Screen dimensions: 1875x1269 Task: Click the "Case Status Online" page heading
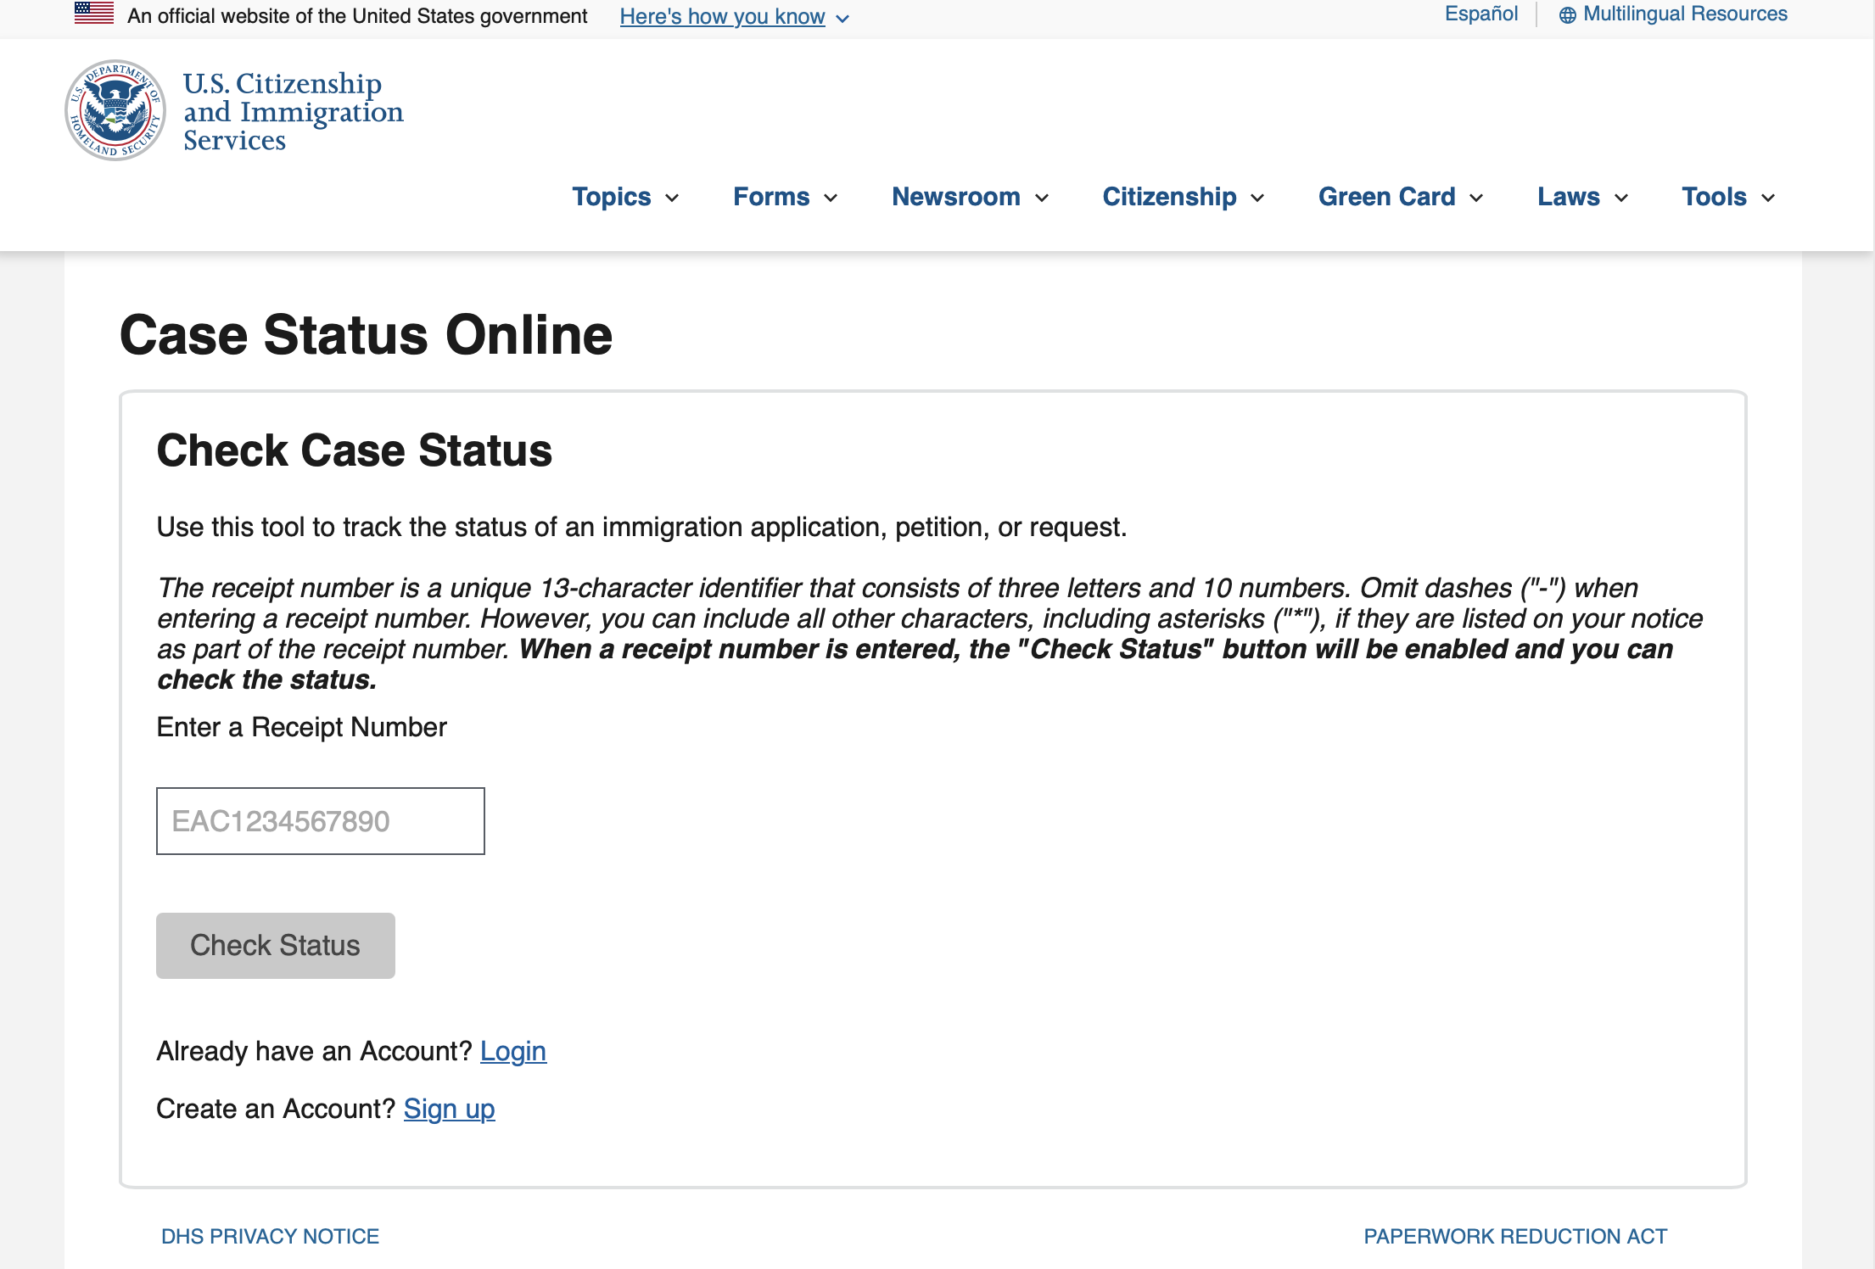(x=366, y=335)
